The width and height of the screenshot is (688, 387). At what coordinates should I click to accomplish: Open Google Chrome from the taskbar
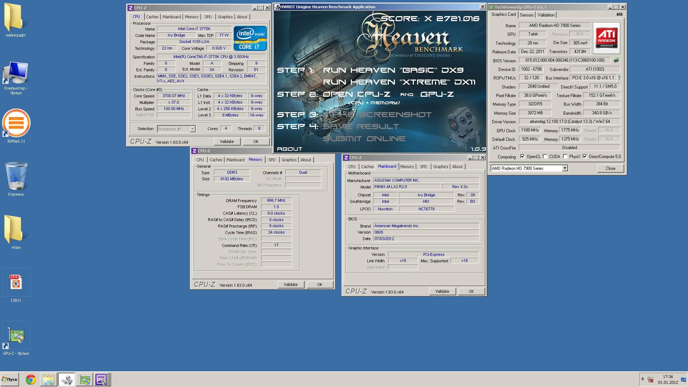click(31, 379)
